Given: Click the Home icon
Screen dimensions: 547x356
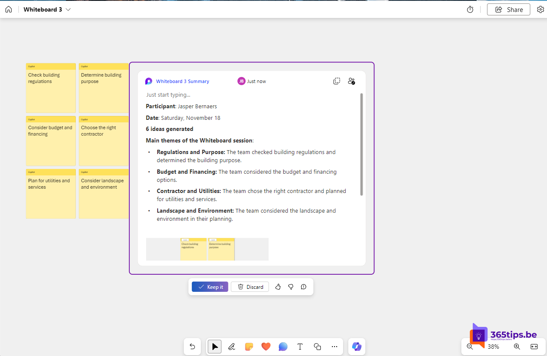Looking at the screenshot, I should pos(9,9).
